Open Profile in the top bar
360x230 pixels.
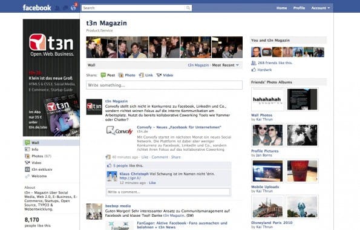pos(299,8)
